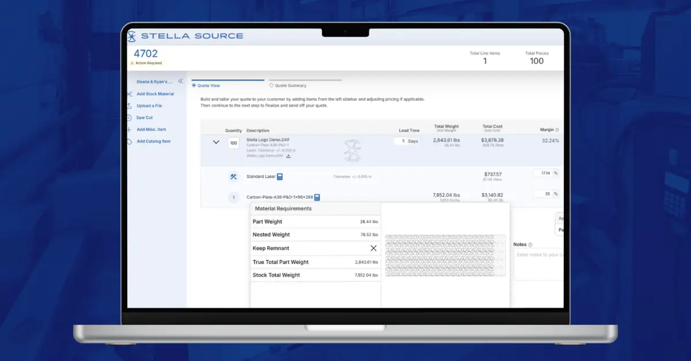Click the Notes text area
The width and height of the screenshot is (691, 361).
[x=538, y=264]
